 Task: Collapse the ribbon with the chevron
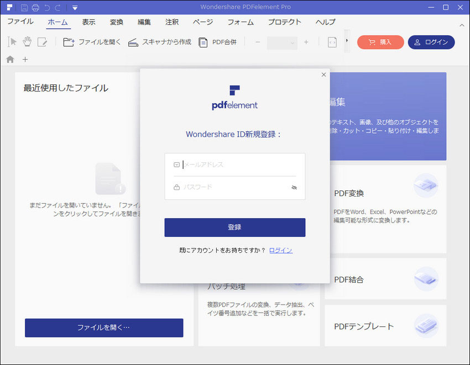tap(462, 25)
